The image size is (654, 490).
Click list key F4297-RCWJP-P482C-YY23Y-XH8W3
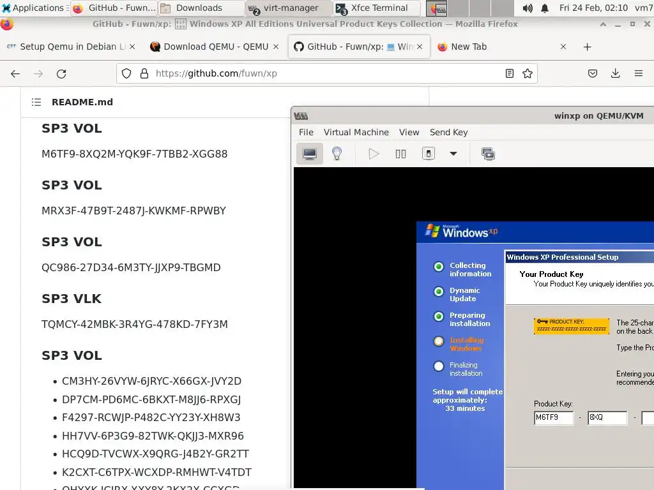tap(151, 417)
